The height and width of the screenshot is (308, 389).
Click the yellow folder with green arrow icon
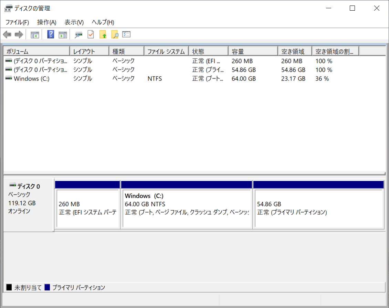tap(103, 34)
